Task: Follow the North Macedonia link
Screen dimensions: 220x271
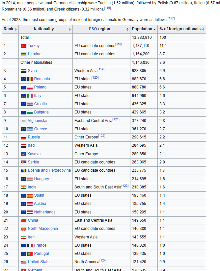Action: (x=43, y=229)
